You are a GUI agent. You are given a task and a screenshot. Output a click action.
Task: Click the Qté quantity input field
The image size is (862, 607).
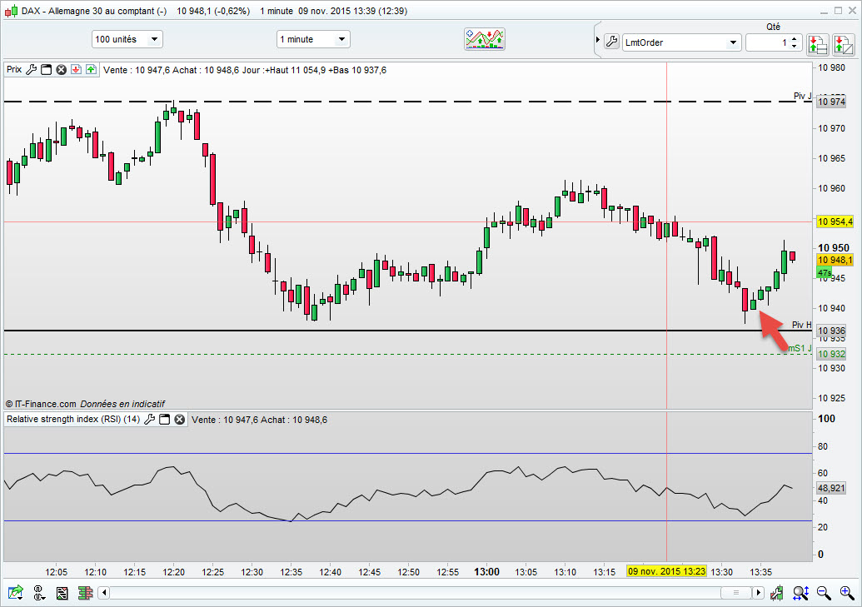[767, 42]
